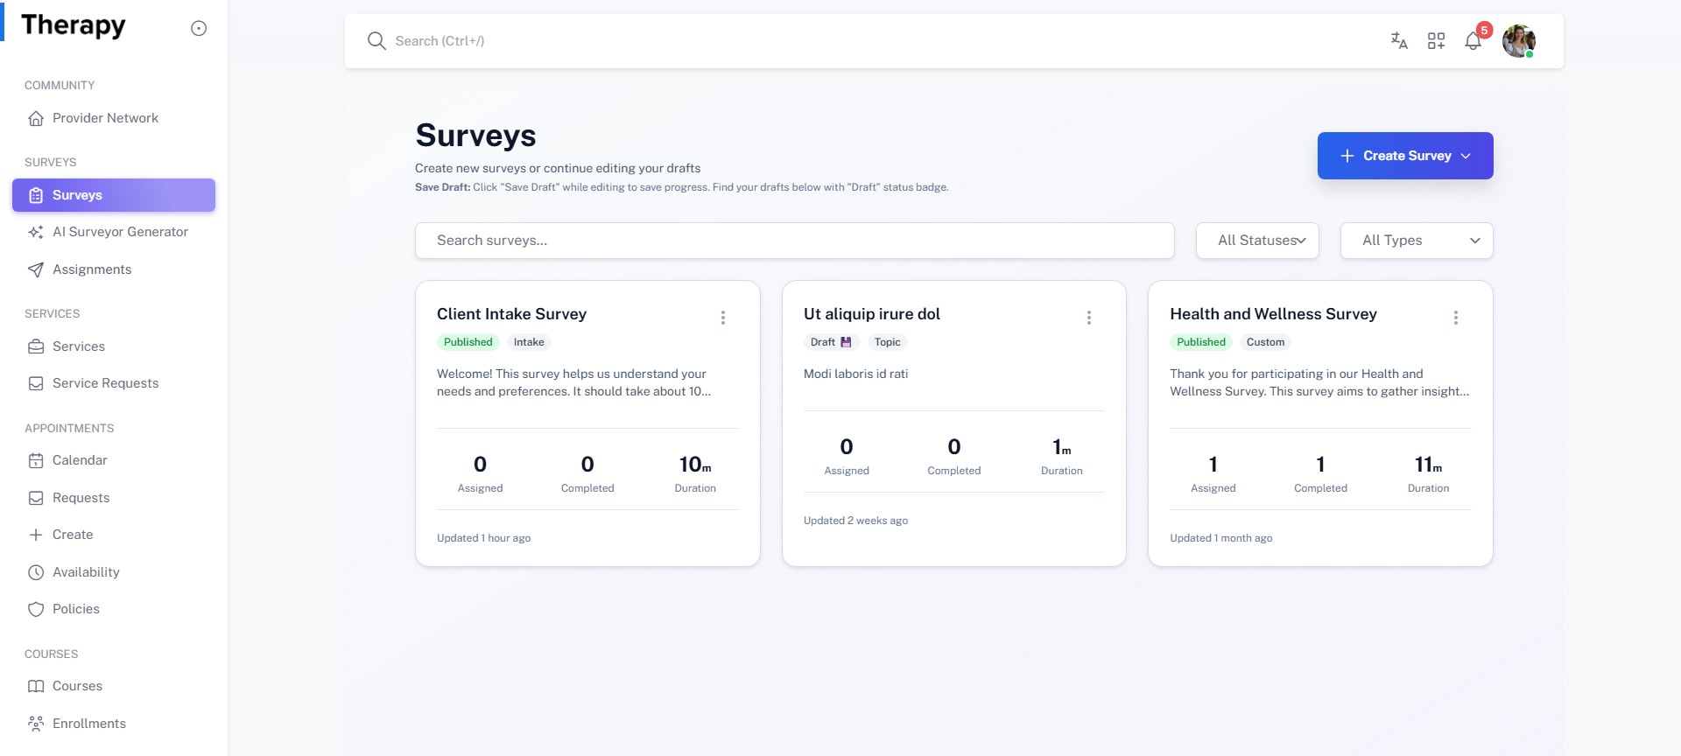Click the Intake type badge
Screen dimensions: 1681x756
(529, 342)
